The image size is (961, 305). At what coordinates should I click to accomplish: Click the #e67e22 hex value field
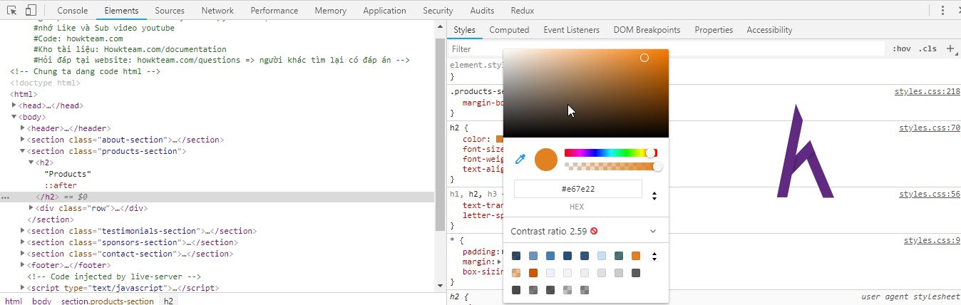point(577,189)
